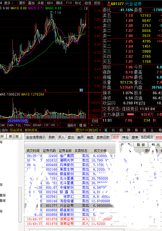Open 图文F10 link
The image size is (162, 231).
point(82,130)
